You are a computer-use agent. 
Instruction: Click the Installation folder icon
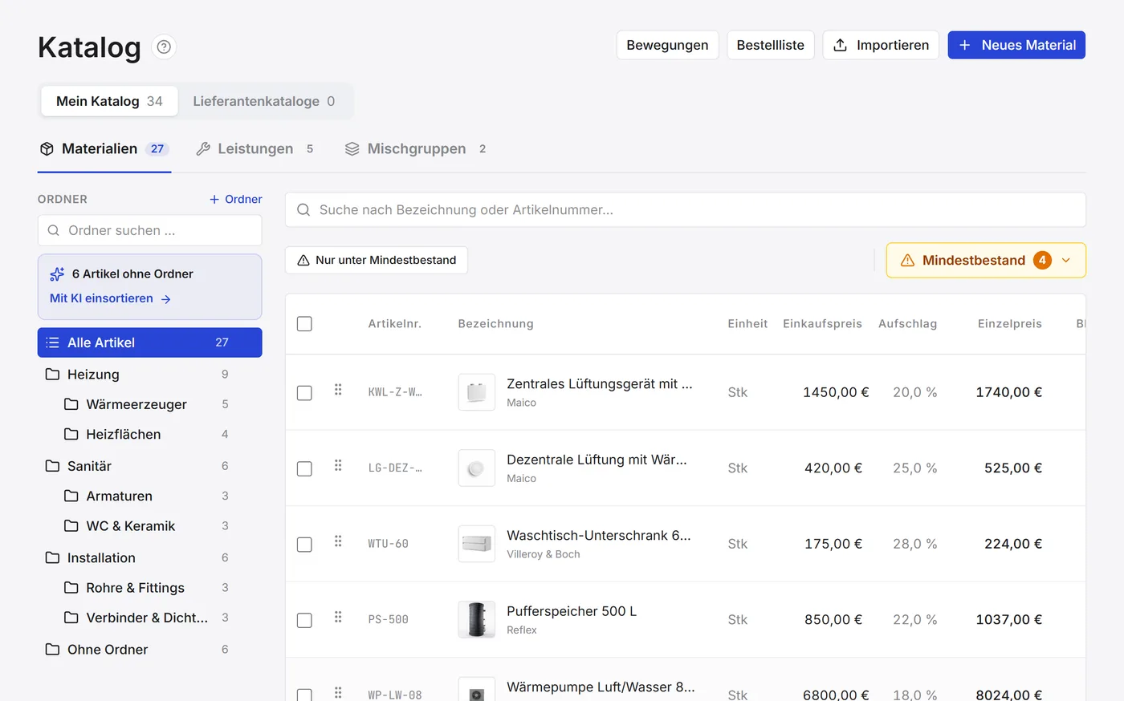click(53, 557)
